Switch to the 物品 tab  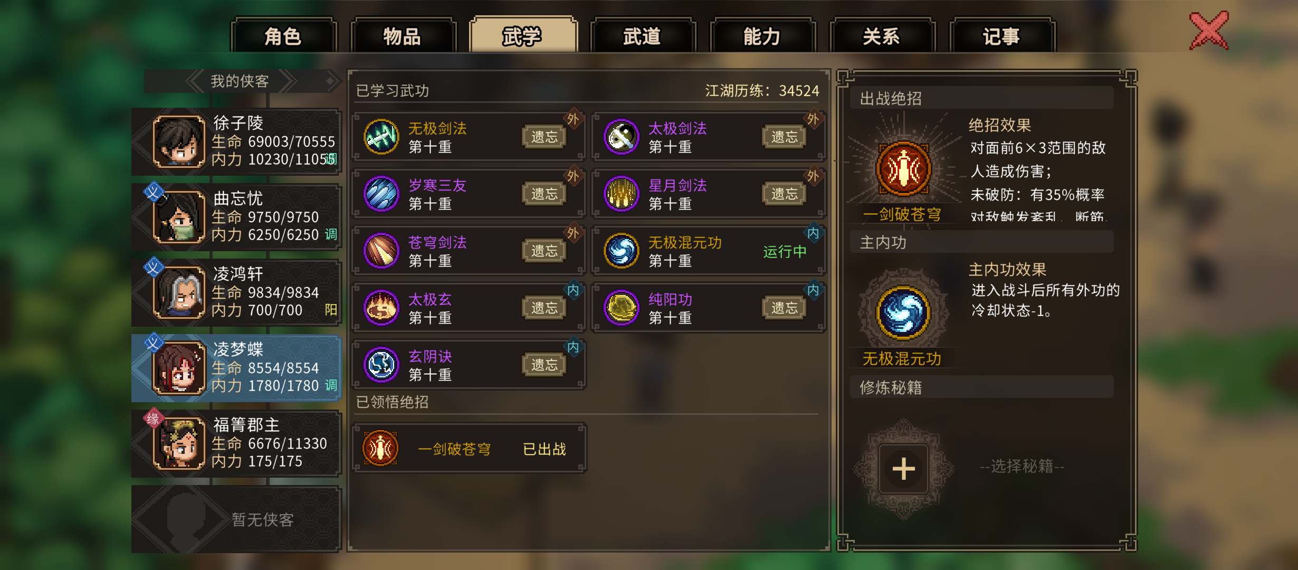pyautogui.click(x=403, y=36)
